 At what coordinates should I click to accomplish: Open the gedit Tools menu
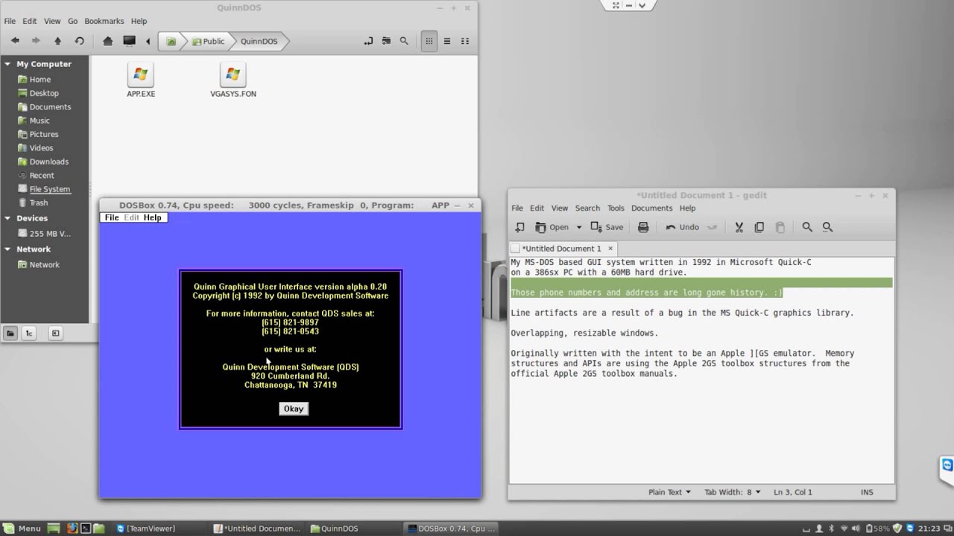616,208
